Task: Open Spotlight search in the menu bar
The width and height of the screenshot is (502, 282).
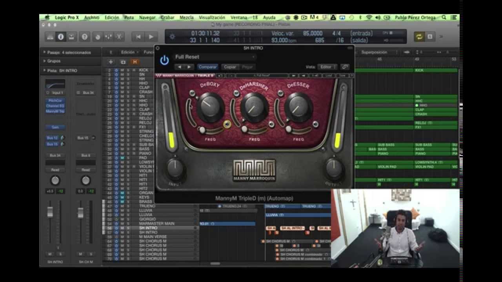Action: click(x=444, y=17)
